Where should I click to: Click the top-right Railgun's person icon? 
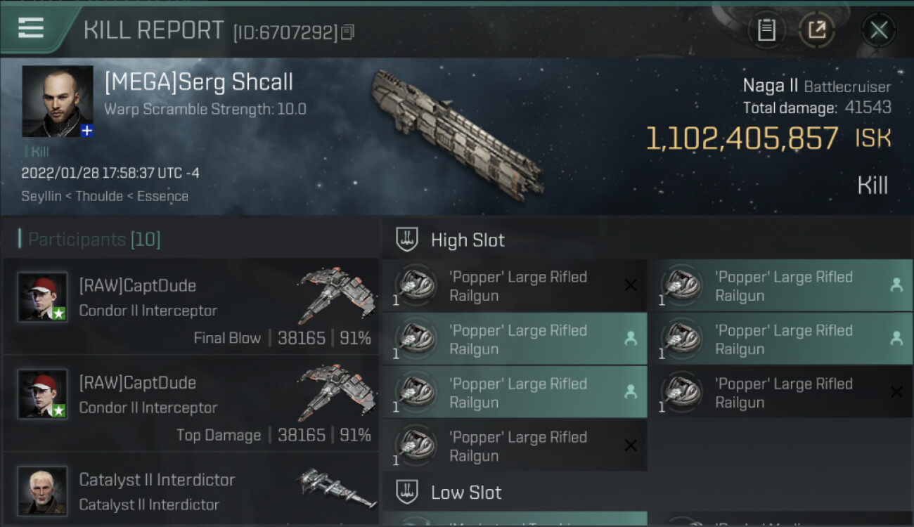[896, 285]
